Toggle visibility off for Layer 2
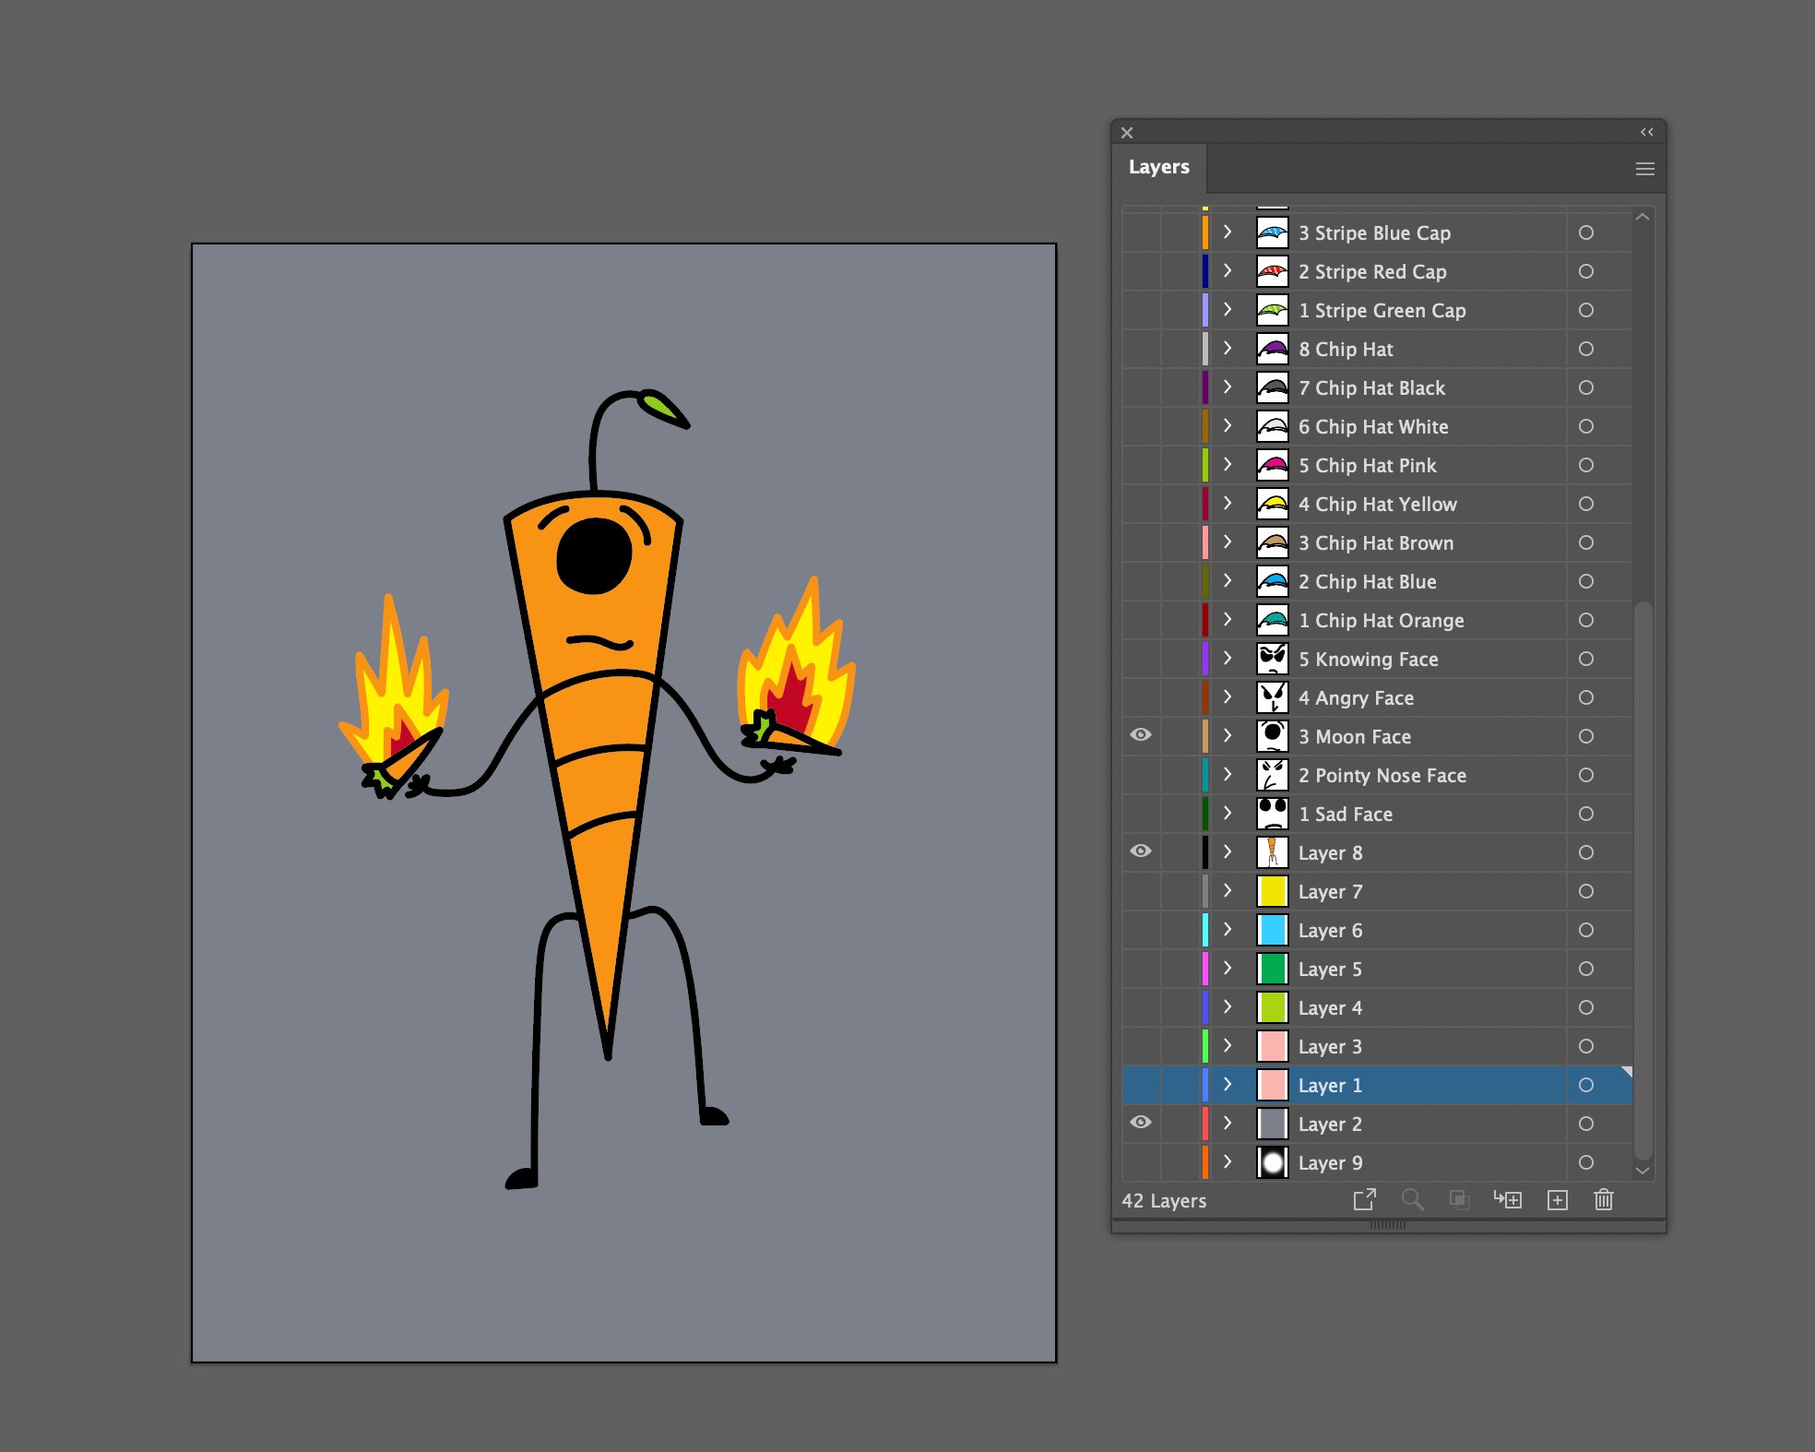 tap(1141, 1123)
